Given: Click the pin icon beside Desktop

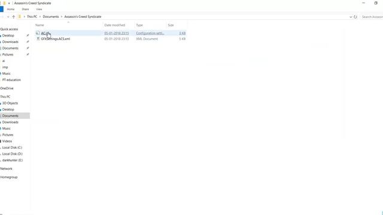Looking at the screenshot, I should click(28, 35).
